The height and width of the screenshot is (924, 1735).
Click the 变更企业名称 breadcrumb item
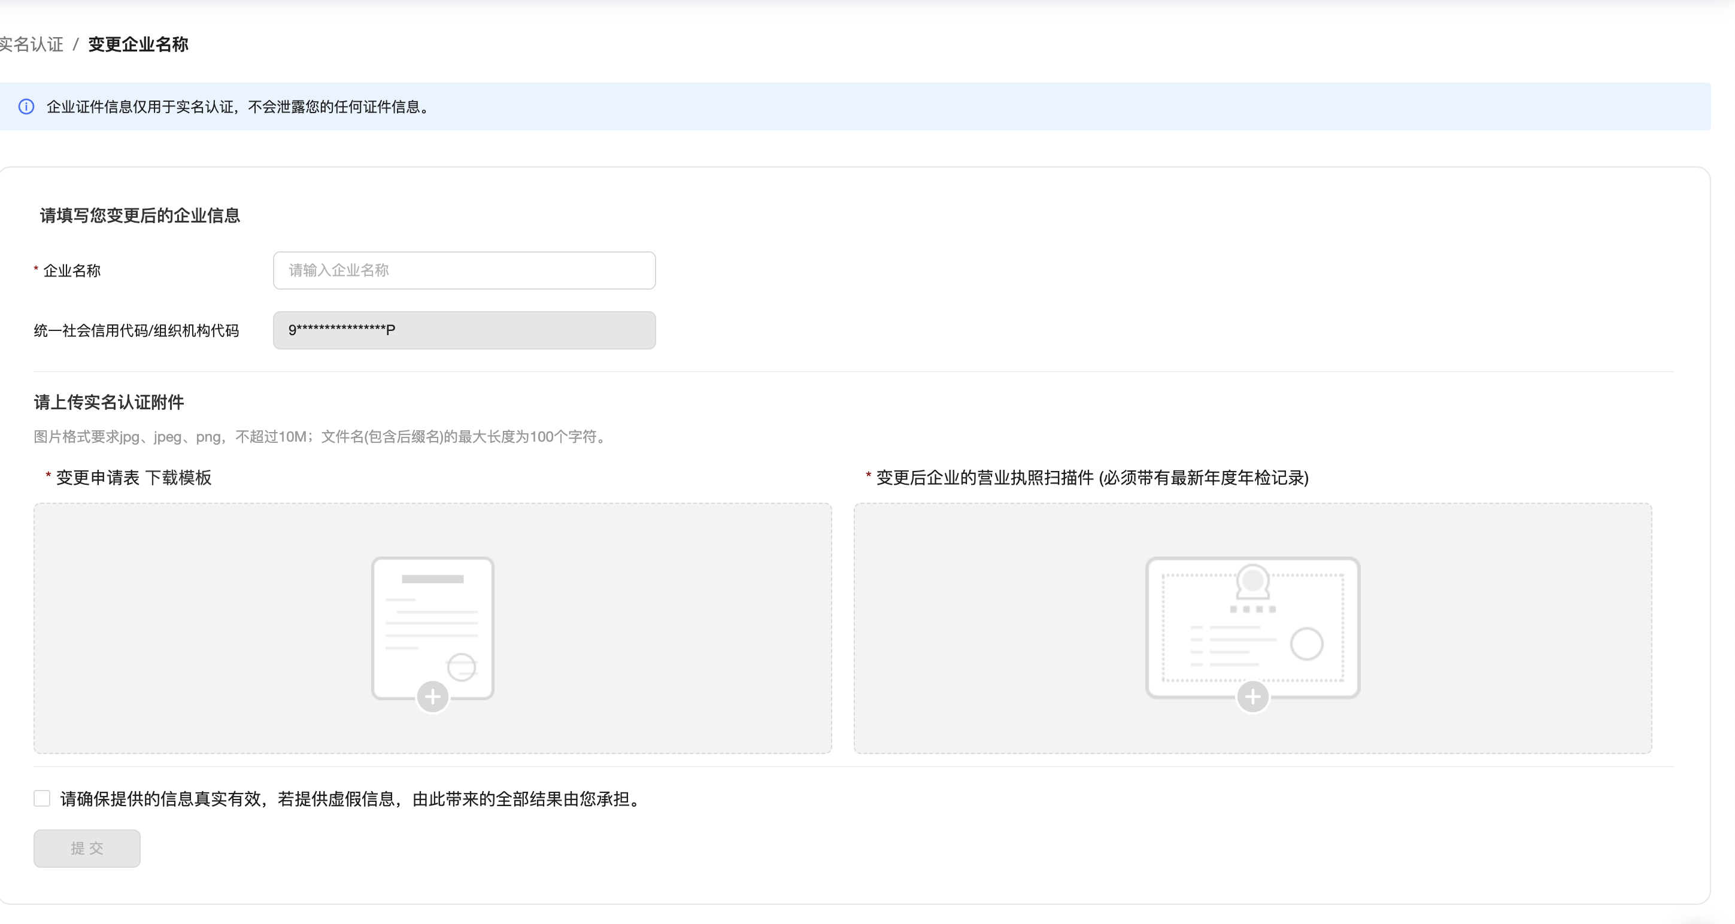coord(138,44)
